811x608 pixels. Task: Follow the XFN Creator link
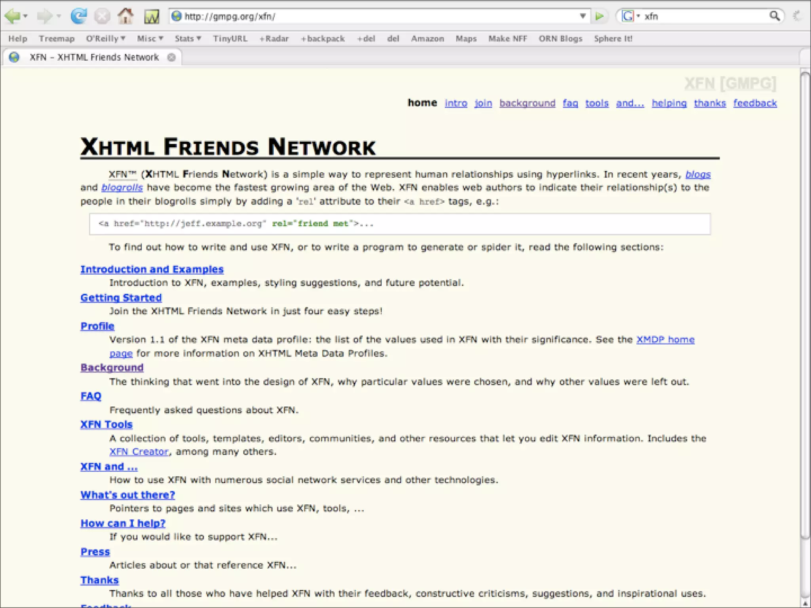click(139, 452)
